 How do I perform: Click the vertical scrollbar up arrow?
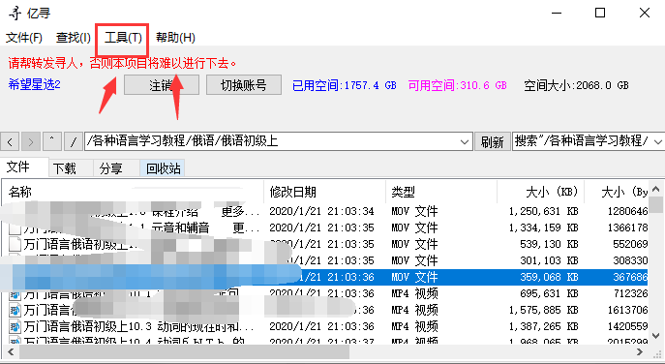point(655,190)
